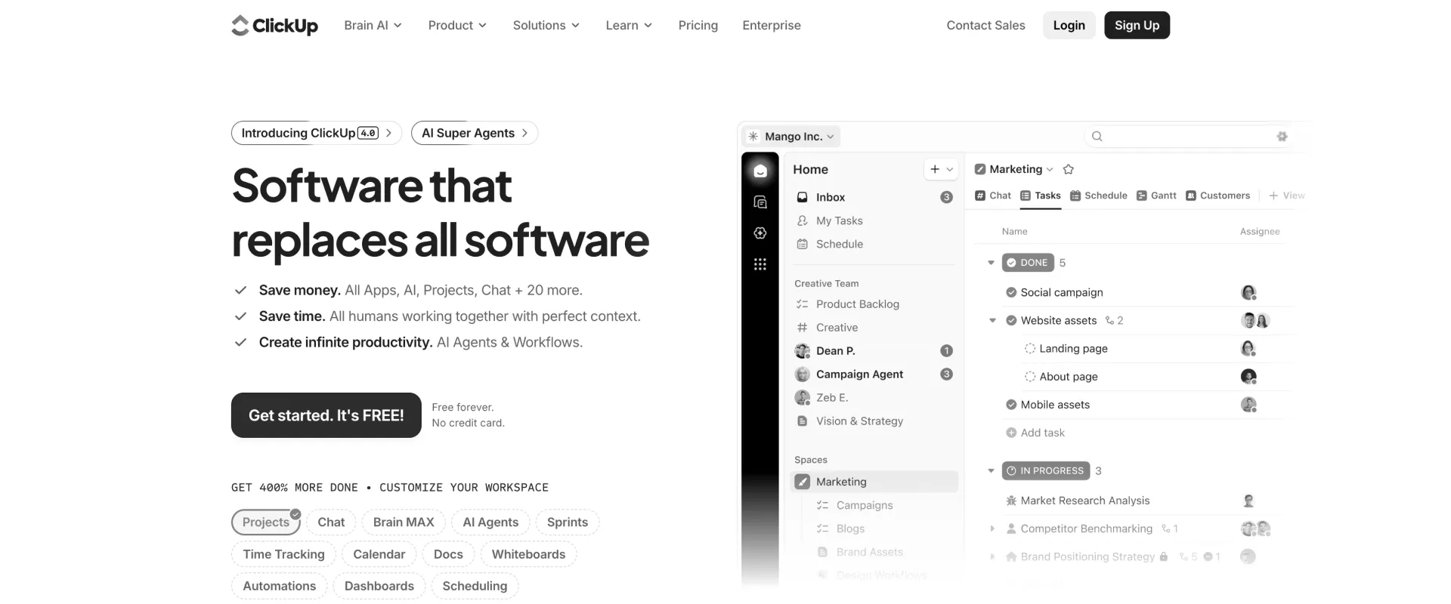Image resolution: width=1451 pixels, height=604 pixels.
Task: Open the Learn dropdown menu
Action: (x=629, y=25)
